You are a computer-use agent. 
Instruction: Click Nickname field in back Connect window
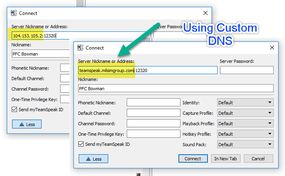click(40, 54)
